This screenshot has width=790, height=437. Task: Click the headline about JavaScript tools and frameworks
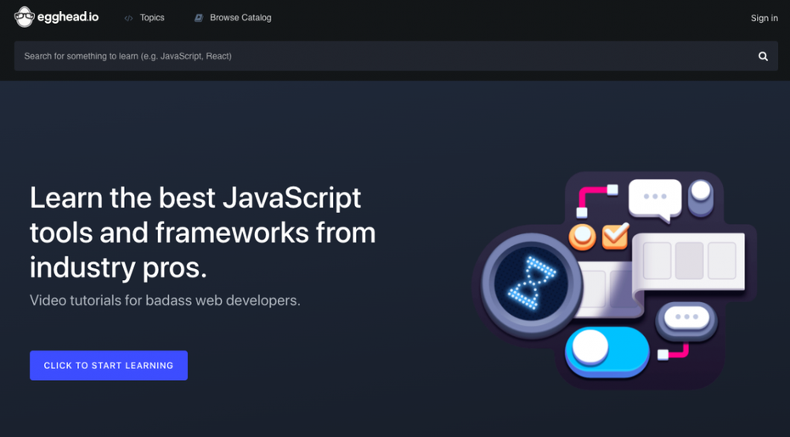click(202, 232)
